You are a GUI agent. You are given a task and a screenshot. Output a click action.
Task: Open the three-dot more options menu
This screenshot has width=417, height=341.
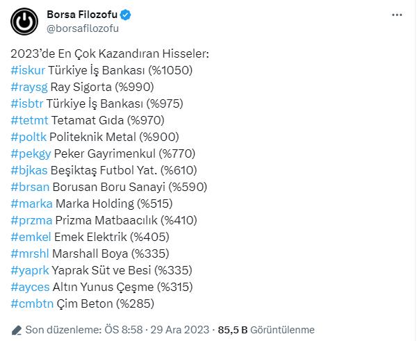click(397, 14)
